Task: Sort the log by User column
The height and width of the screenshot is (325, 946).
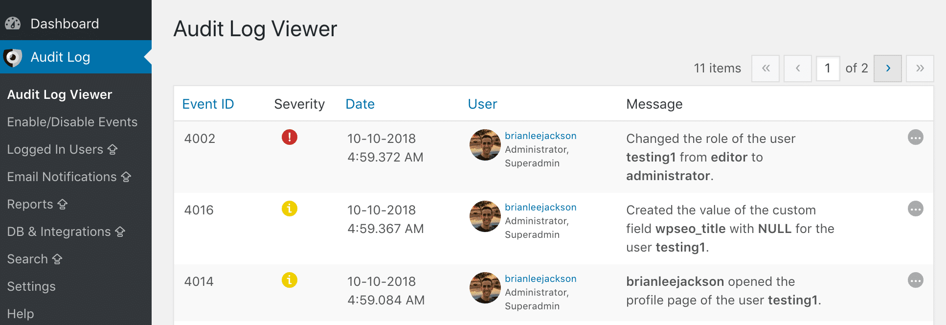Action: tap(482, 104)
